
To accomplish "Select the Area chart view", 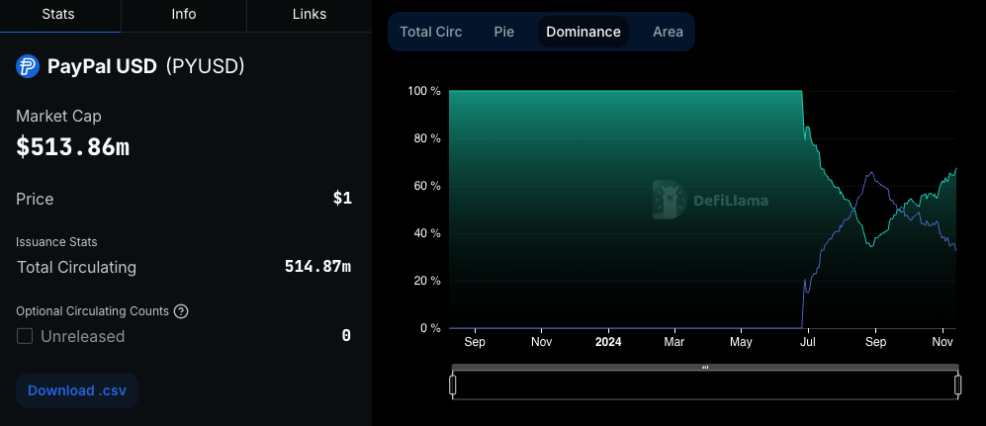I will (668, 32).
